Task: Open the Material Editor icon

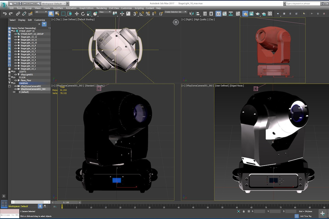Action: point(238,14)
